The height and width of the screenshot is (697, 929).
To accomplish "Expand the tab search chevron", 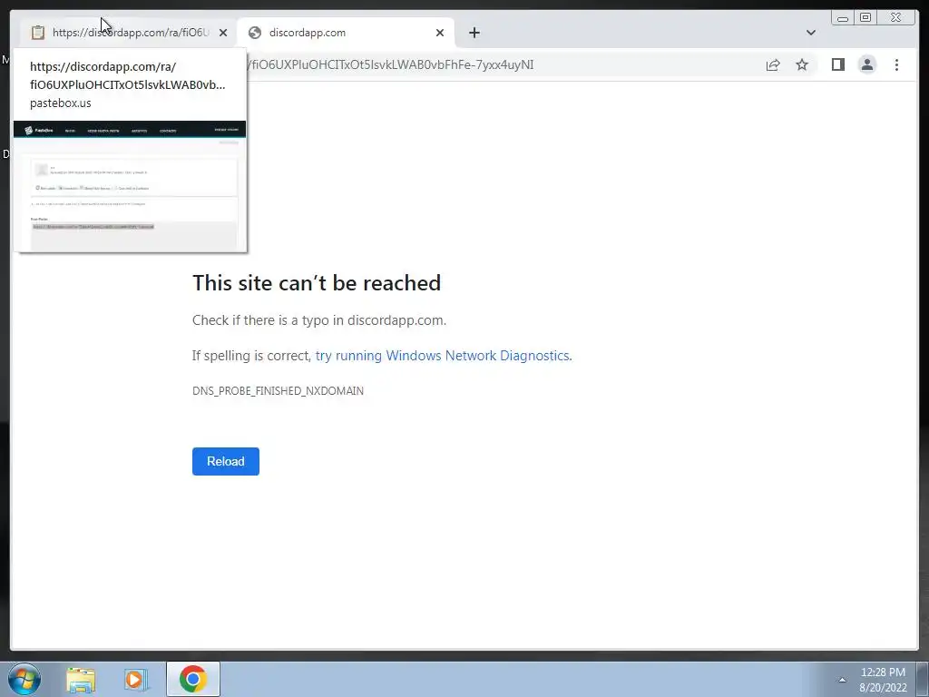I will [810, 33].
